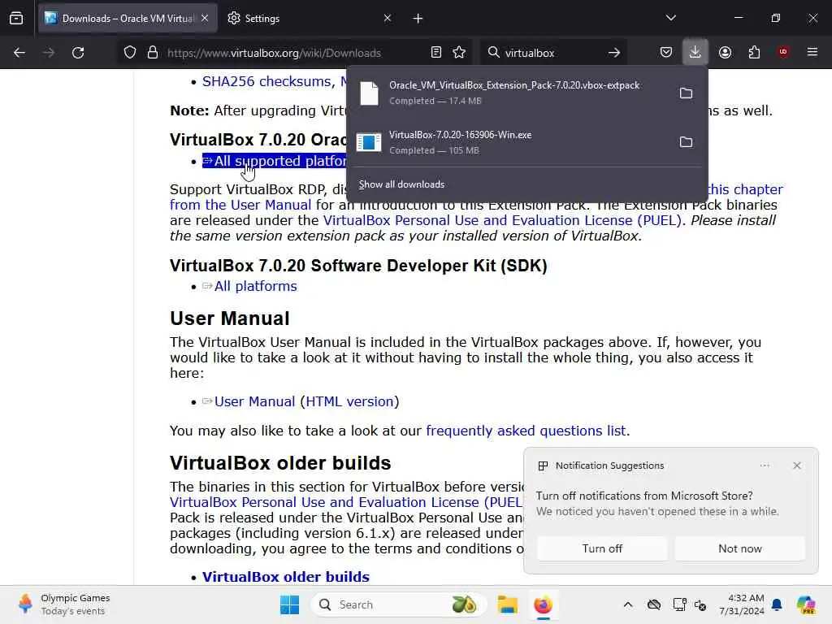Click the search magnifier icon
The height and width of the screenshot is (624, 832).
pos(493,52)
